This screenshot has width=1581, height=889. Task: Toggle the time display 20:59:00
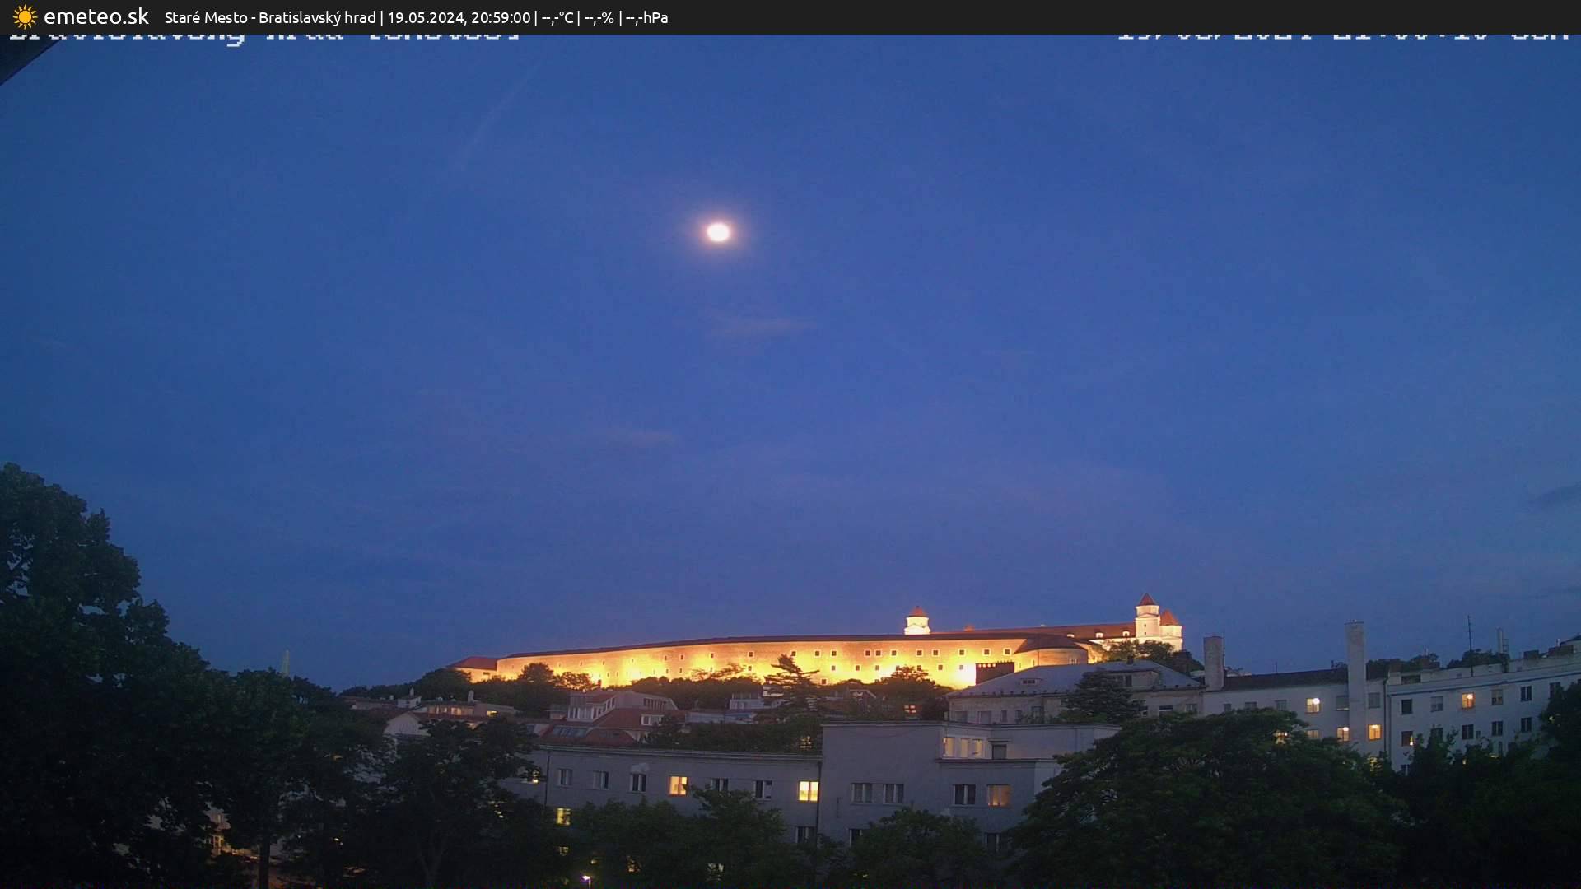(x=502, y=16)
